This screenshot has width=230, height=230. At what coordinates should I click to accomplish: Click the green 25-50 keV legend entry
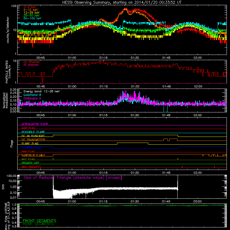click(x=32, y=16)
